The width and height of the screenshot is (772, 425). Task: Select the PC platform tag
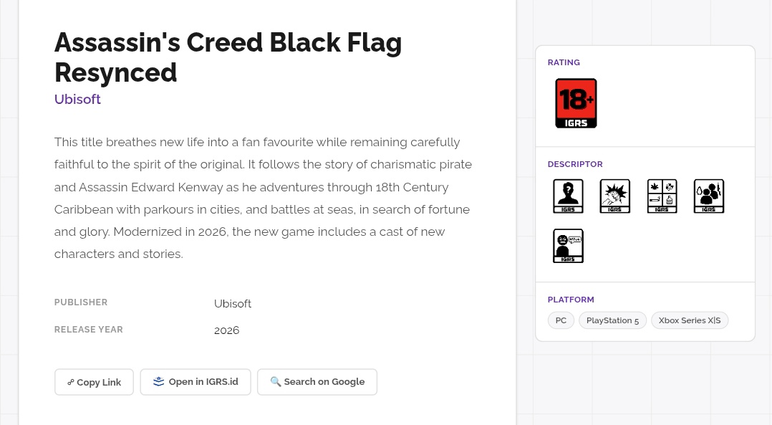[x=561, y=320]
